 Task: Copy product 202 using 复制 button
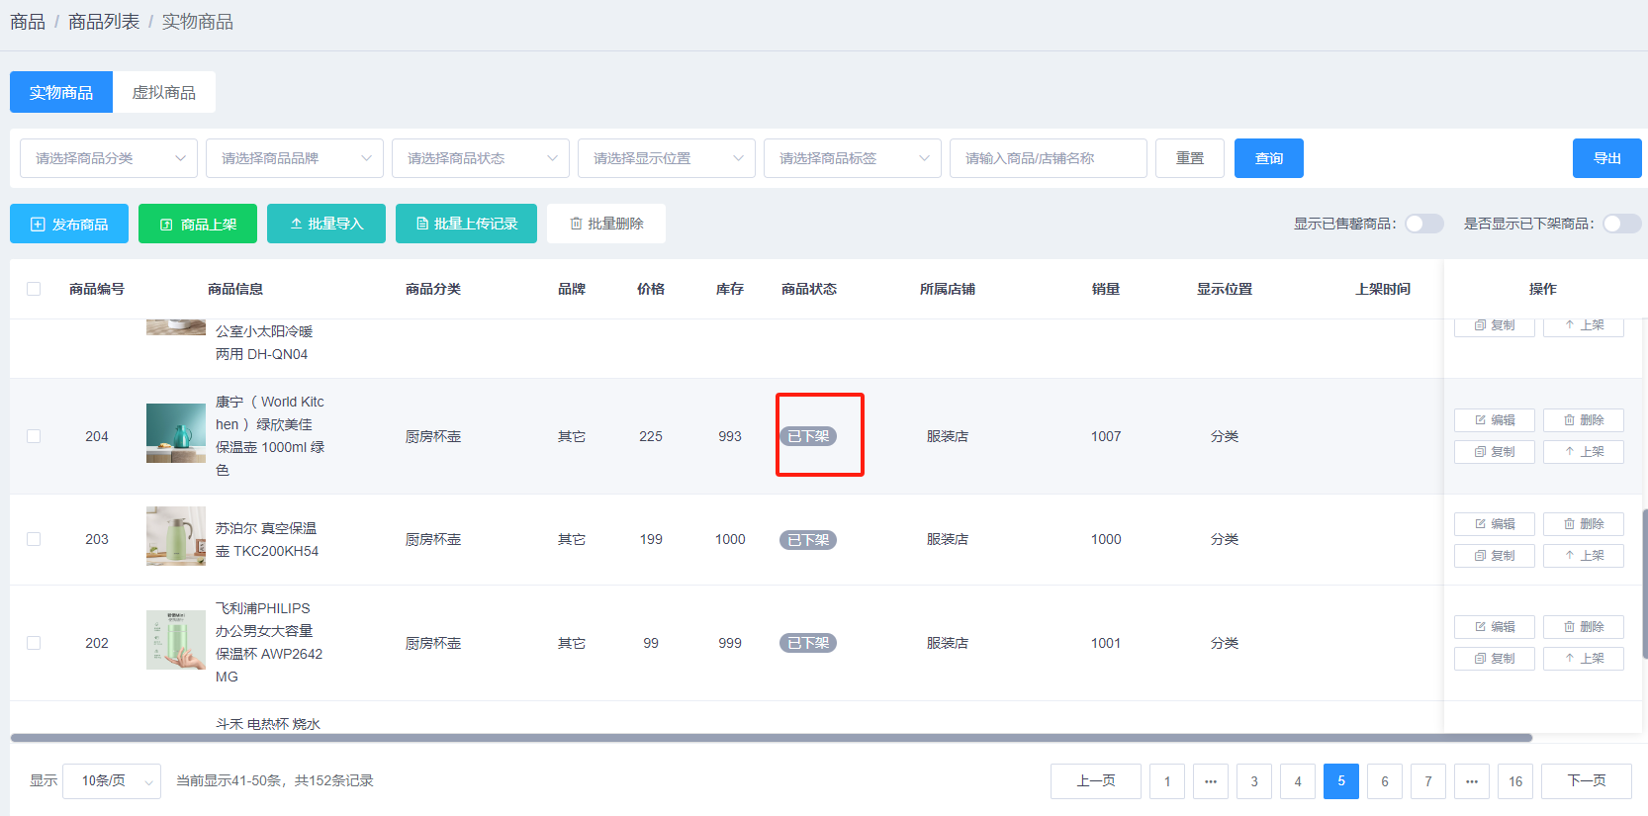1494,659
